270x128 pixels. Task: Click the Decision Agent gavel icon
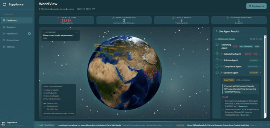pos(221,73)
